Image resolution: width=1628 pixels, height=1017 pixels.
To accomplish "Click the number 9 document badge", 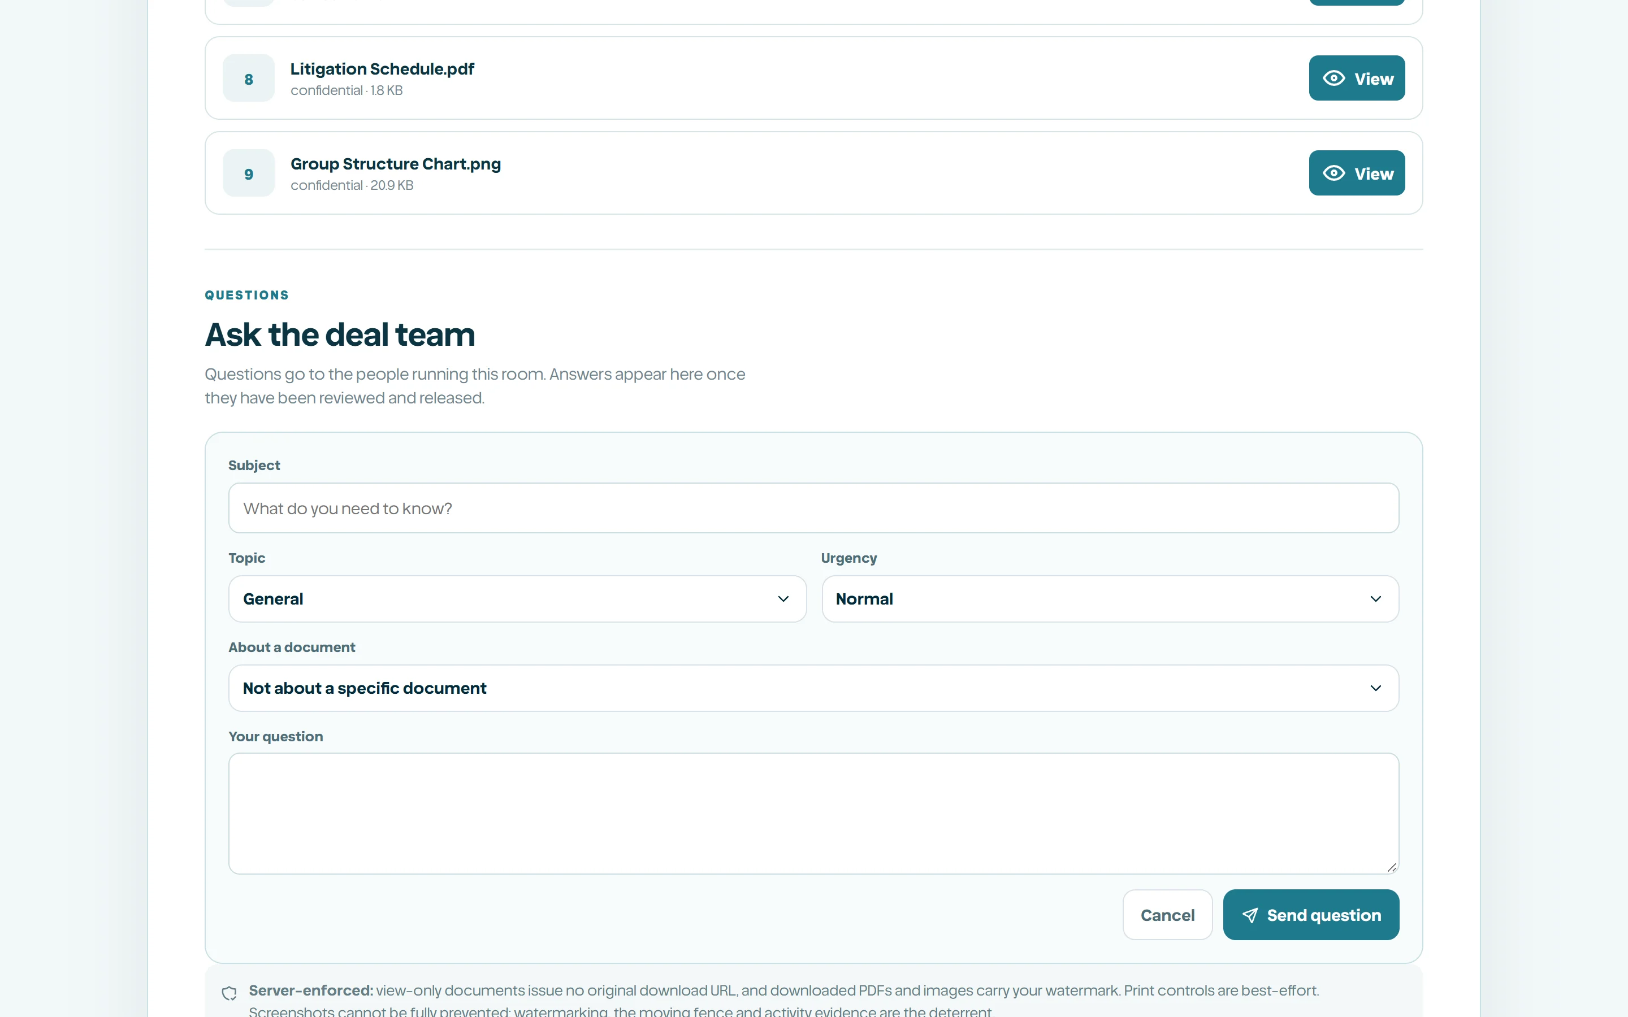I will pyautogui.click(x=248, y=173).
